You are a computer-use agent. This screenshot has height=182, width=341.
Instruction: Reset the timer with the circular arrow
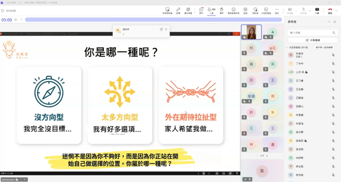(x=21, y=20)
